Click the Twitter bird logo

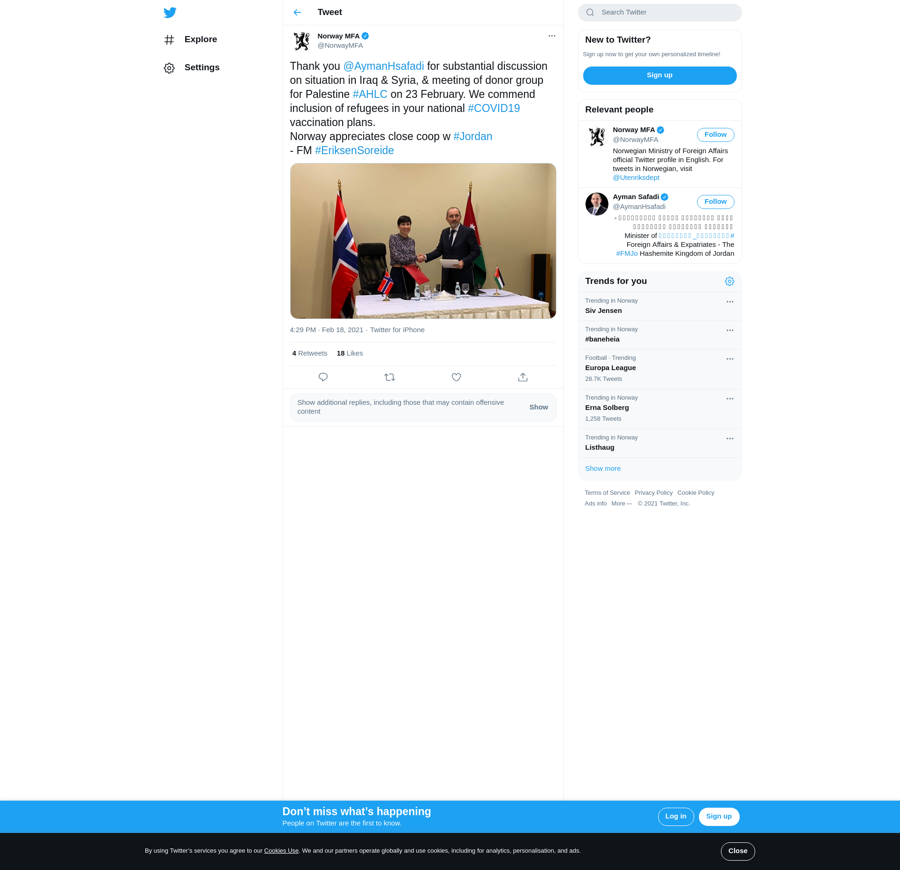point(170,13)
